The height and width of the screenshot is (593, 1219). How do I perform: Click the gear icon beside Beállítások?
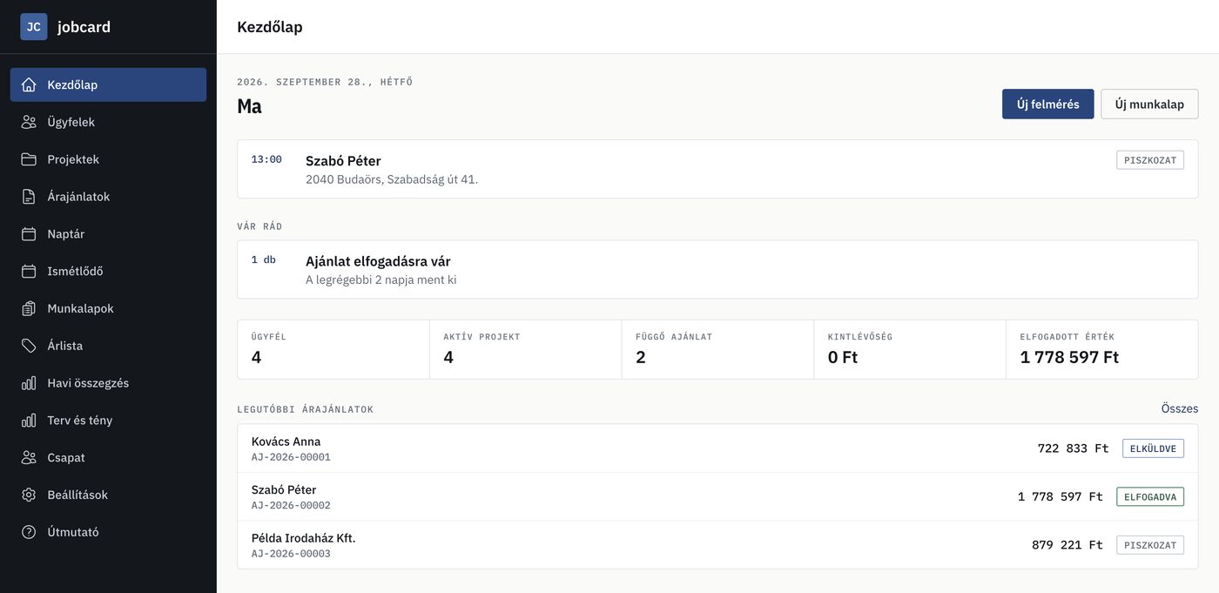pyautogui.click(x=29, y=495)
